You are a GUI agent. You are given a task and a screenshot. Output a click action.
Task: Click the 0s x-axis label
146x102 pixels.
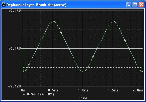pos(23,90)
